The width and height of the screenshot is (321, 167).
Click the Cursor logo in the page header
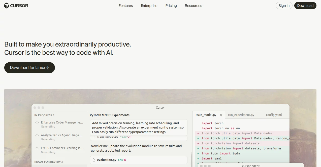coord(16,5)
